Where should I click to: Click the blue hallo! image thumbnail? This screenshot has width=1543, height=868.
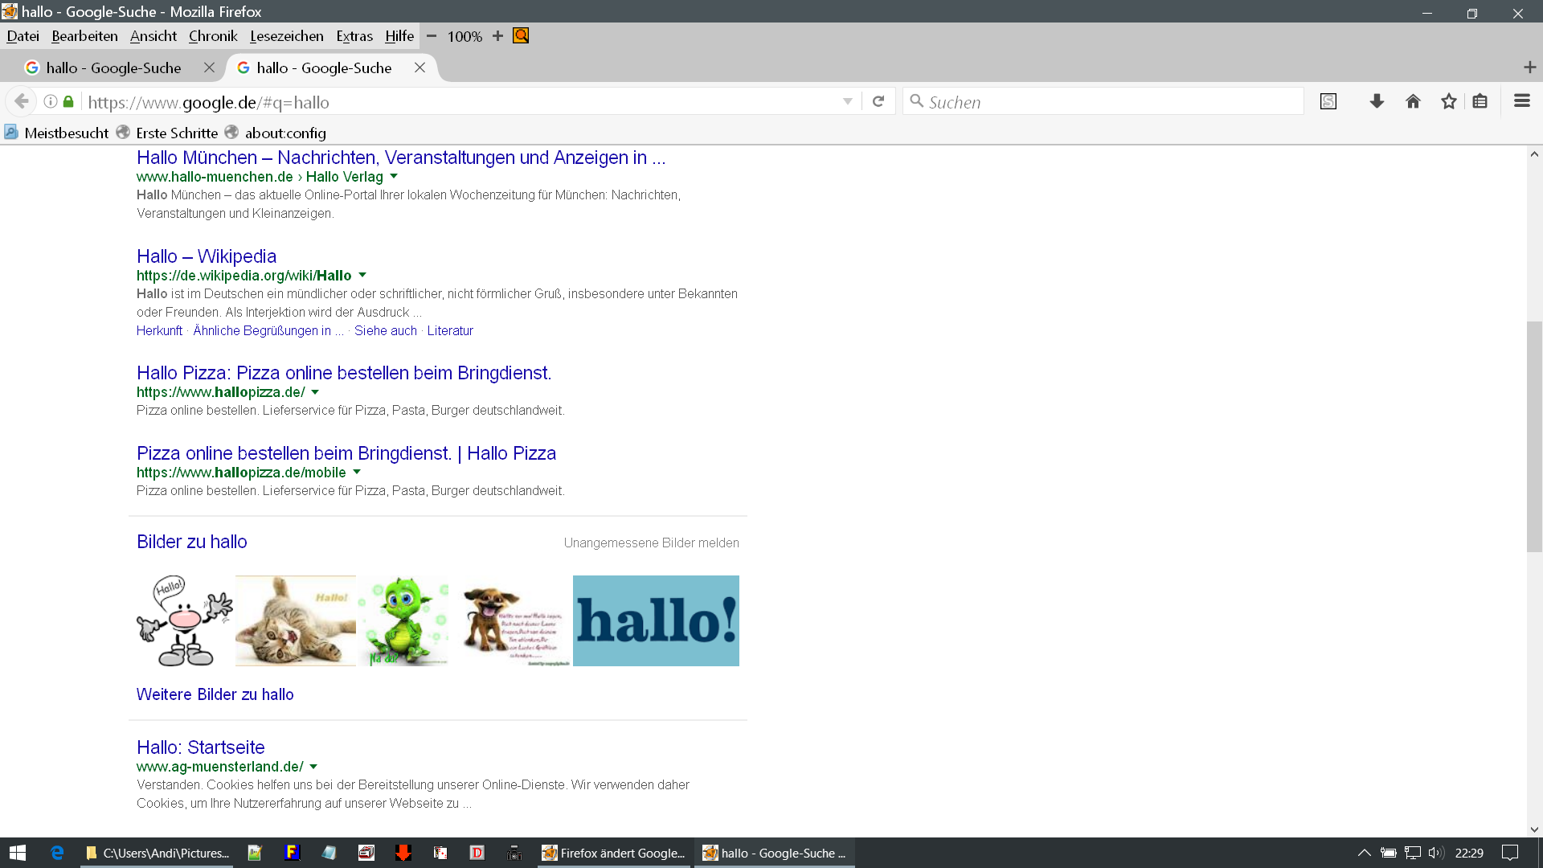click(656, 620)
